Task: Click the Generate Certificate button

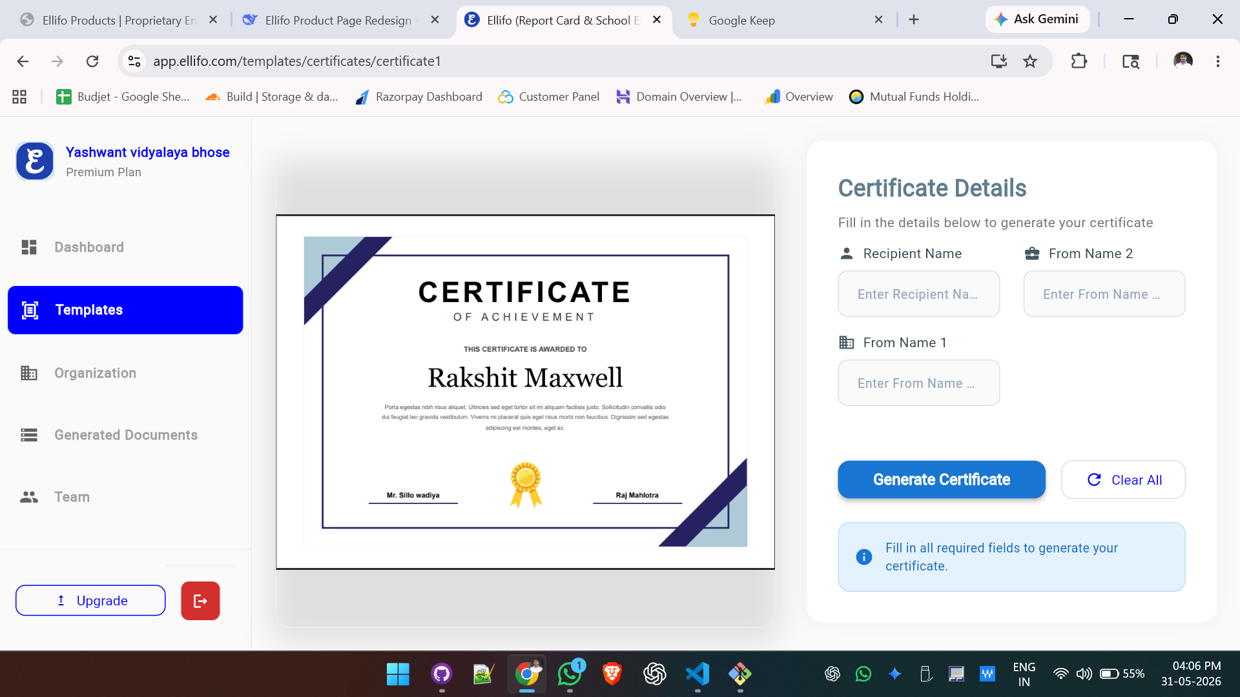Action: tap(942, 480)
